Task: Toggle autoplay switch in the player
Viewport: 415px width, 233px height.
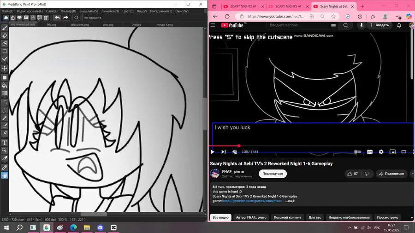Action: [357, 152]
